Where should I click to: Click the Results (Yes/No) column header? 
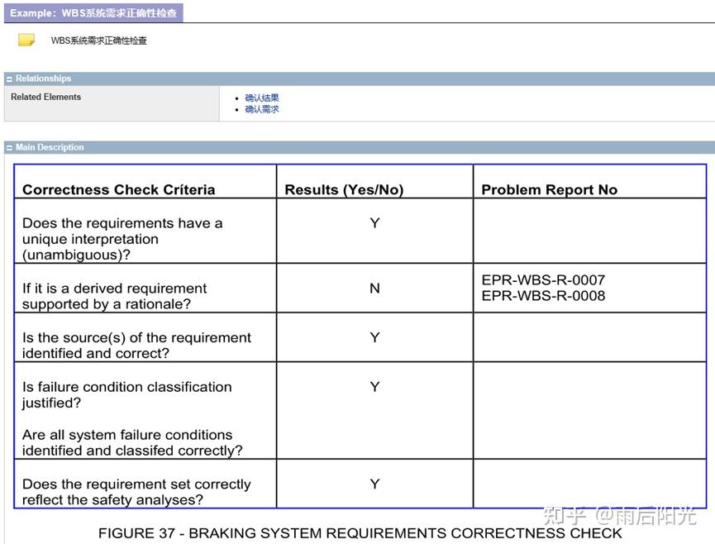tap(345, 189)
